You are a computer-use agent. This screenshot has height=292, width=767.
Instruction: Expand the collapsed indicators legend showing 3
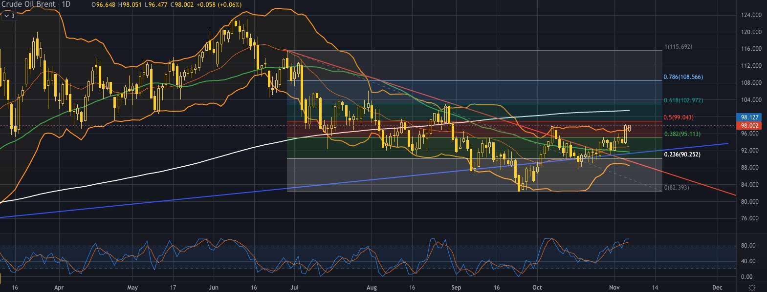click(9, 16)
